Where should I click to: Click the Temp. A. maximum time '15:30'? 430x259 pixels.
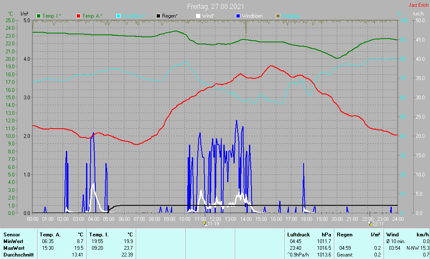coord(48,248)
